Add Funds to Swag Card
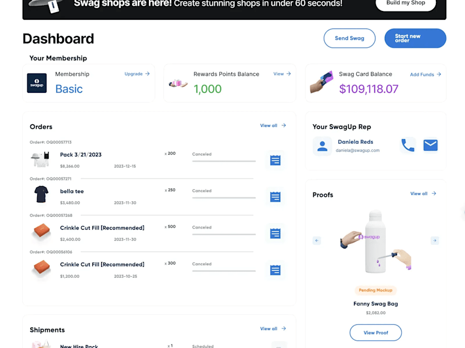 click(425, 75)
